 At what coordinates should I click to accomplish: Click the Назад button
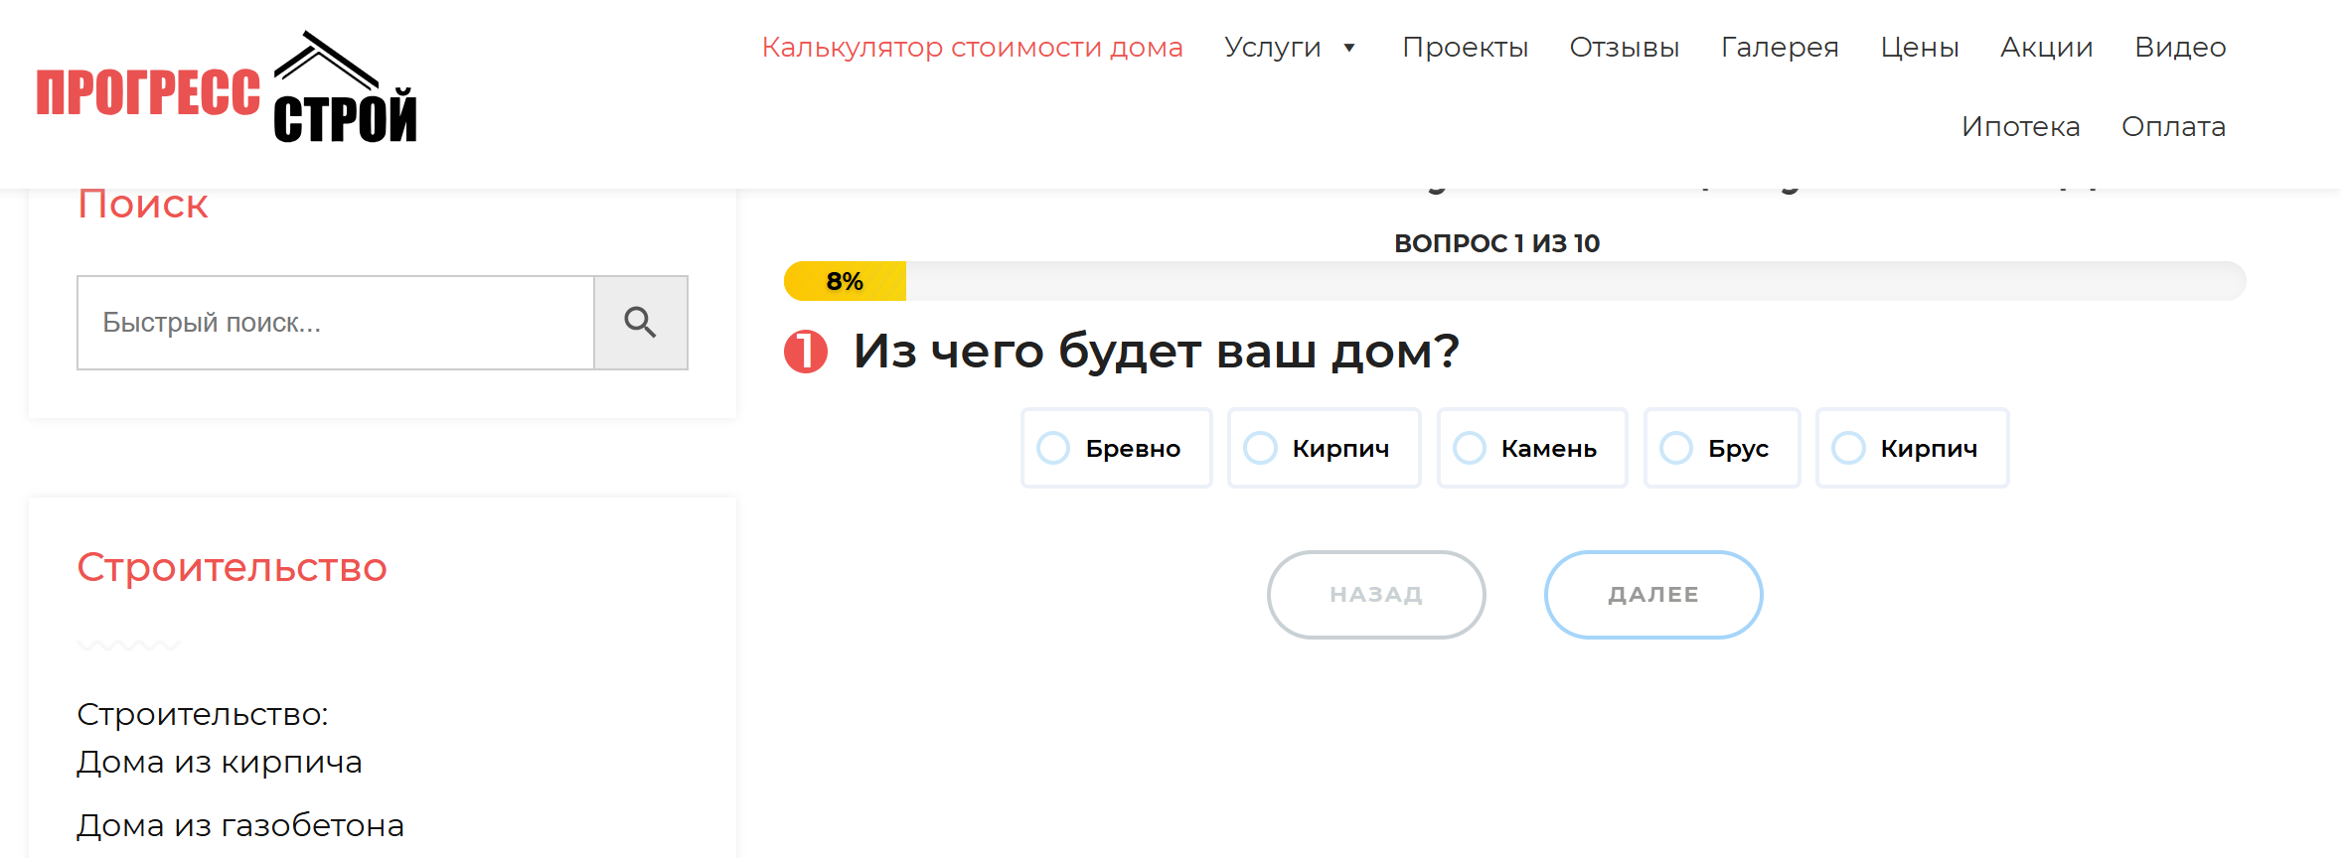1375,594
